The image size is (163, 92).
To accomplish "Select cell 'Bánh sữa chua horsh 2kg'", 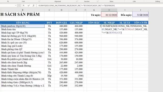I will [x=23, y=62].
